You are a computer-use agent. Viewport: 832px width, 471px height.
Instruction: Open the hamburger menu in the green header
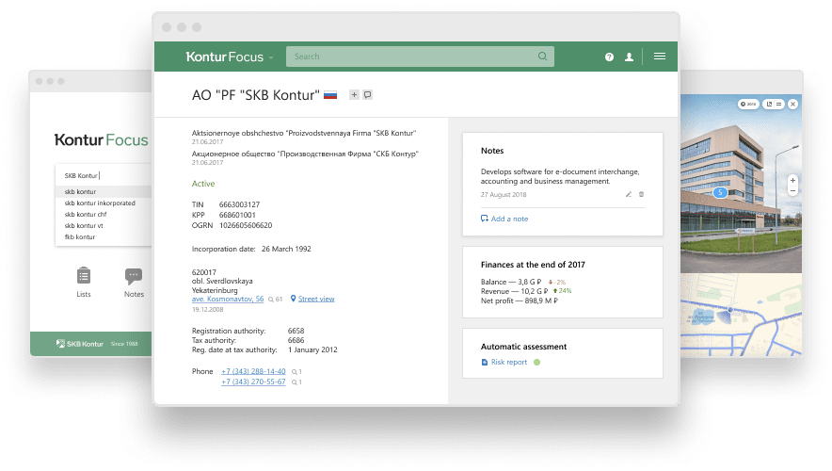click(660, 57)
